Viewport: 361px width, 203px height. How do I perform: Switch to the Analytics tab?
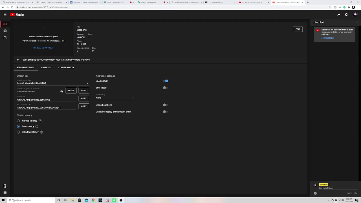(x=46, y=68)
